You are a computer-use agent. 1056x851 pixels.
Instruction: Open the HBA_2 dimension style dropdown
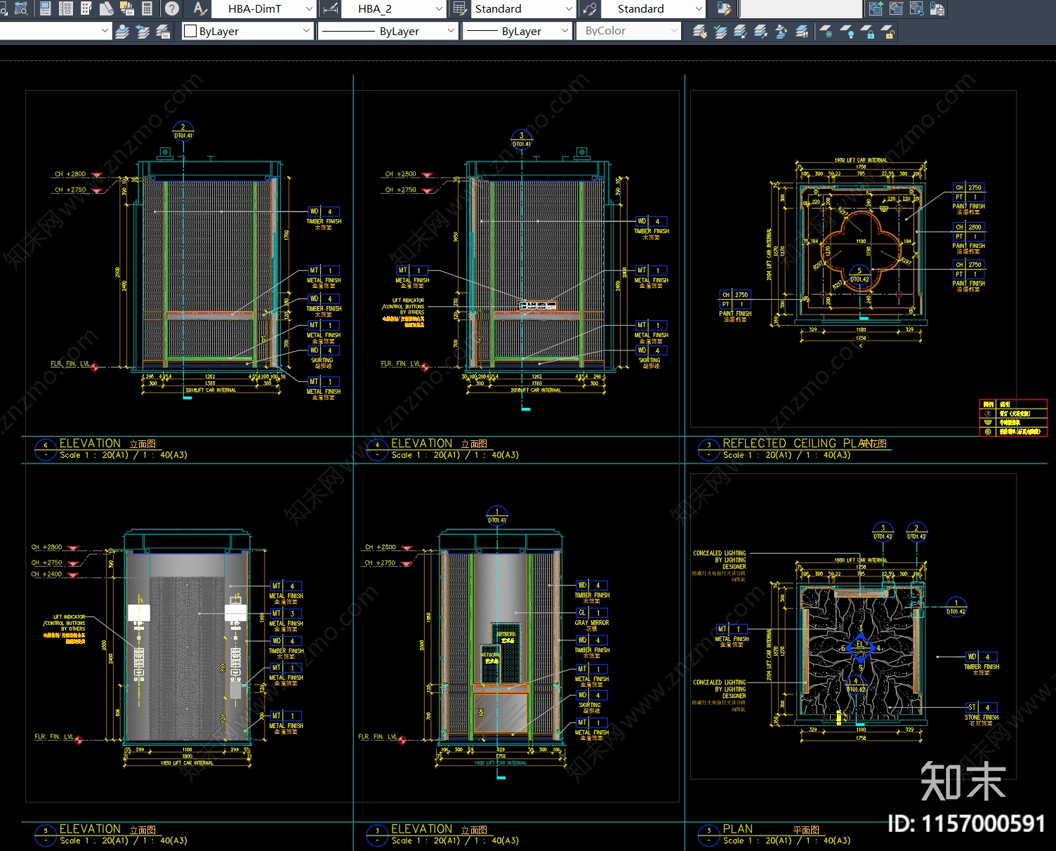click(439, 8)
